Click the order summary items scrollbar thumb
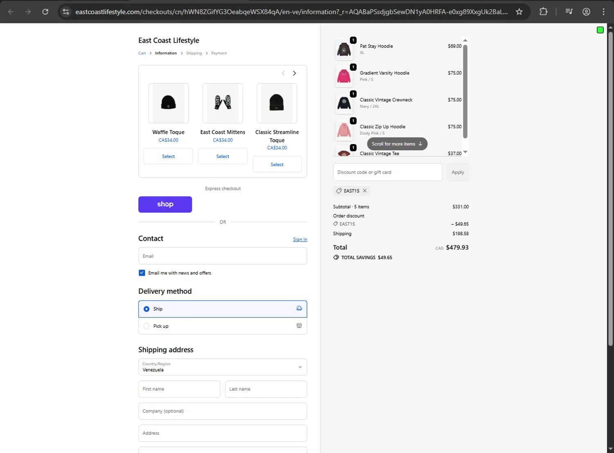The image size is (614, 453). click(465, 91)
